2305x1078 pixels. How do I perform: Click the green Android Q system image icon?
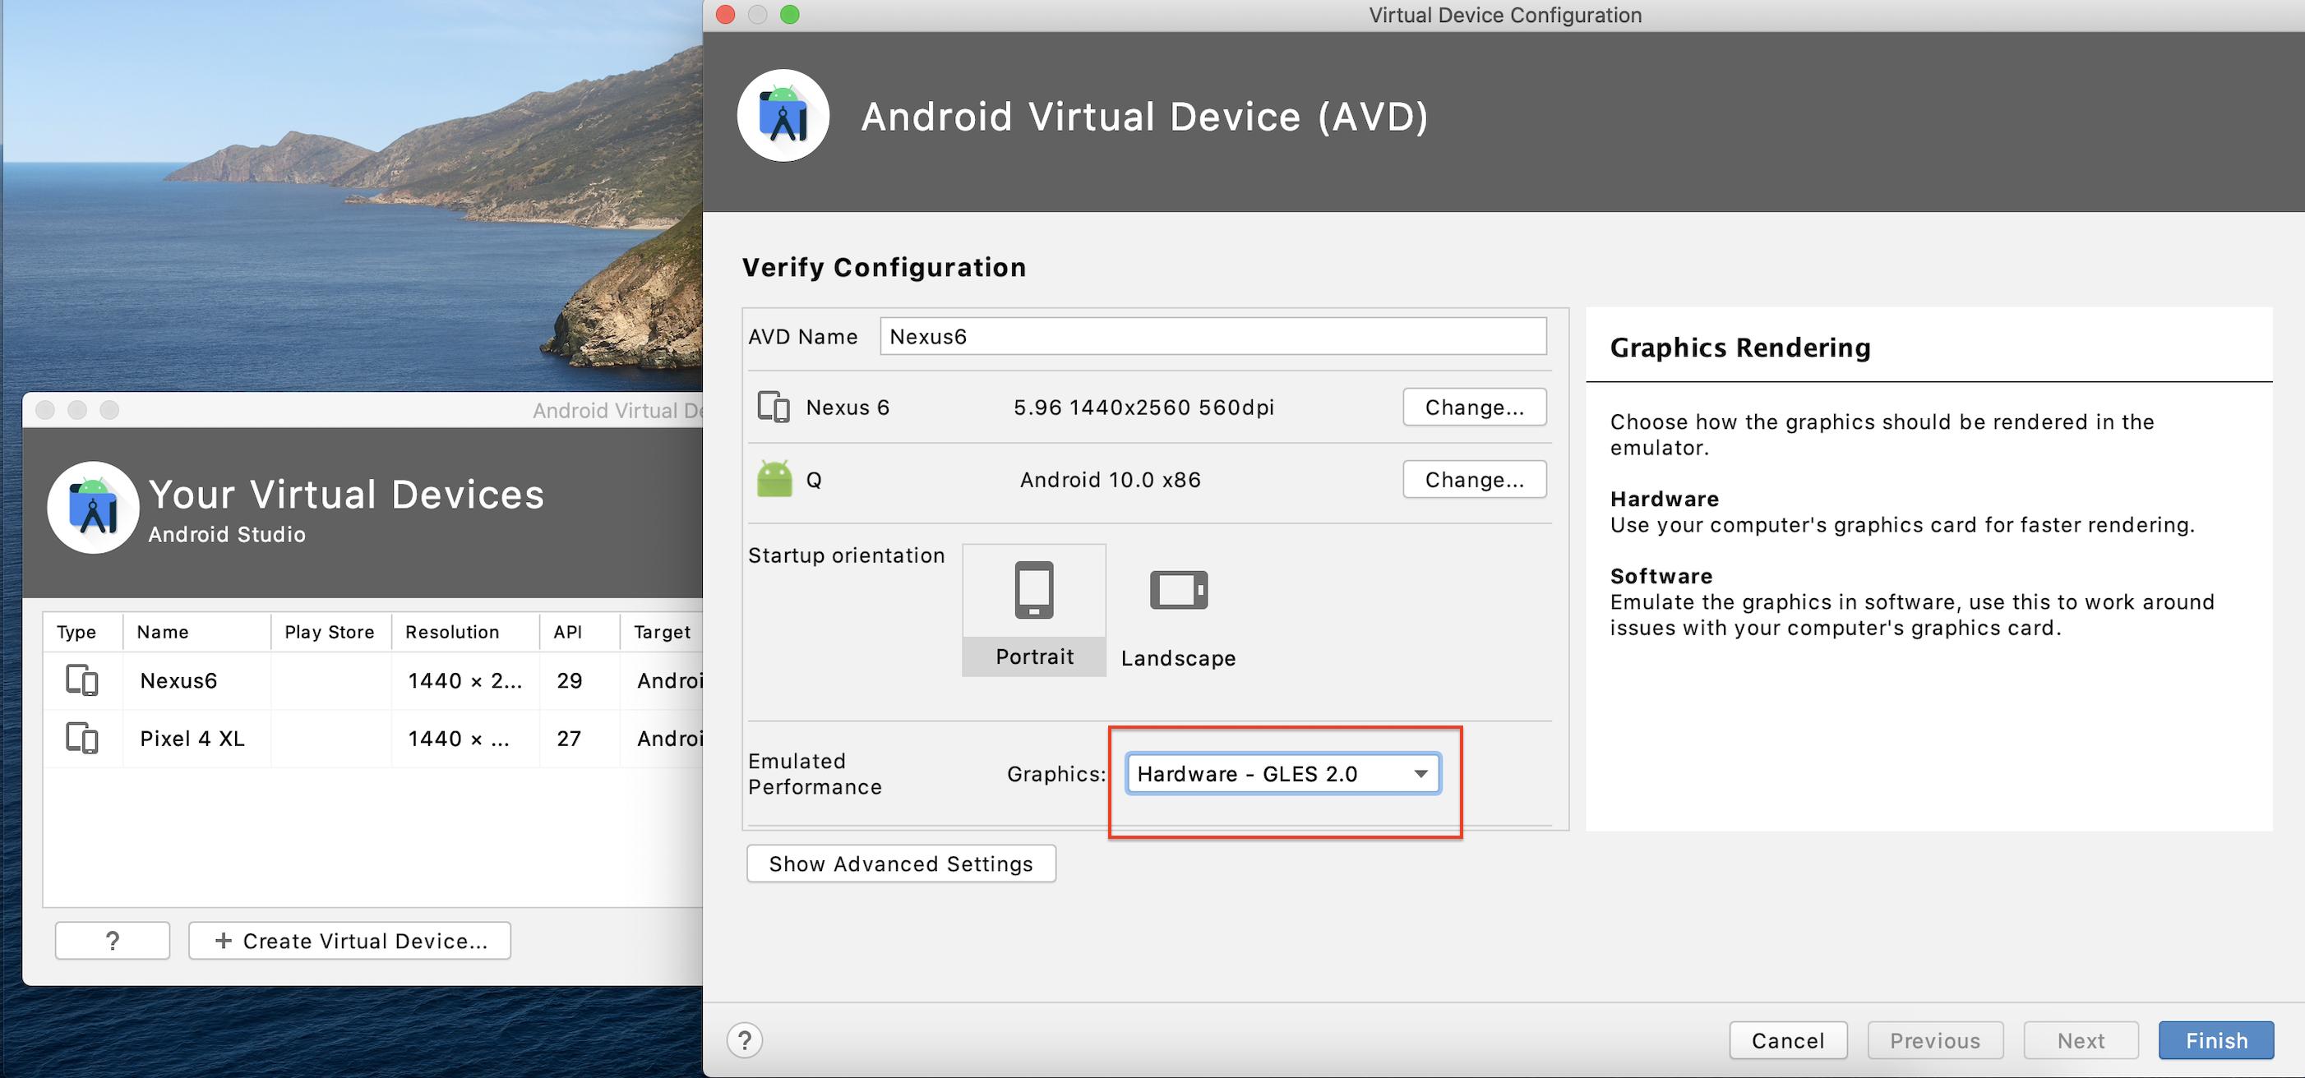tap(774, 480)
